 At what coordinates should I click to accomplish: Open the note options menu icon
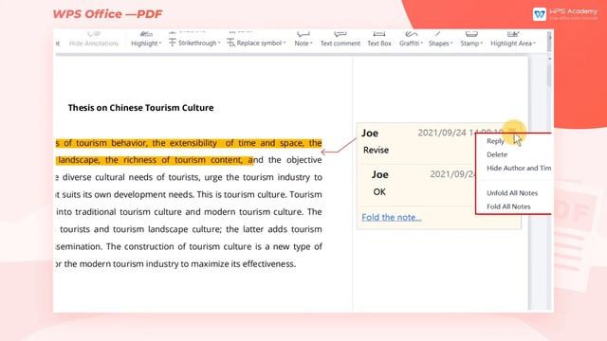coord(512,131)
